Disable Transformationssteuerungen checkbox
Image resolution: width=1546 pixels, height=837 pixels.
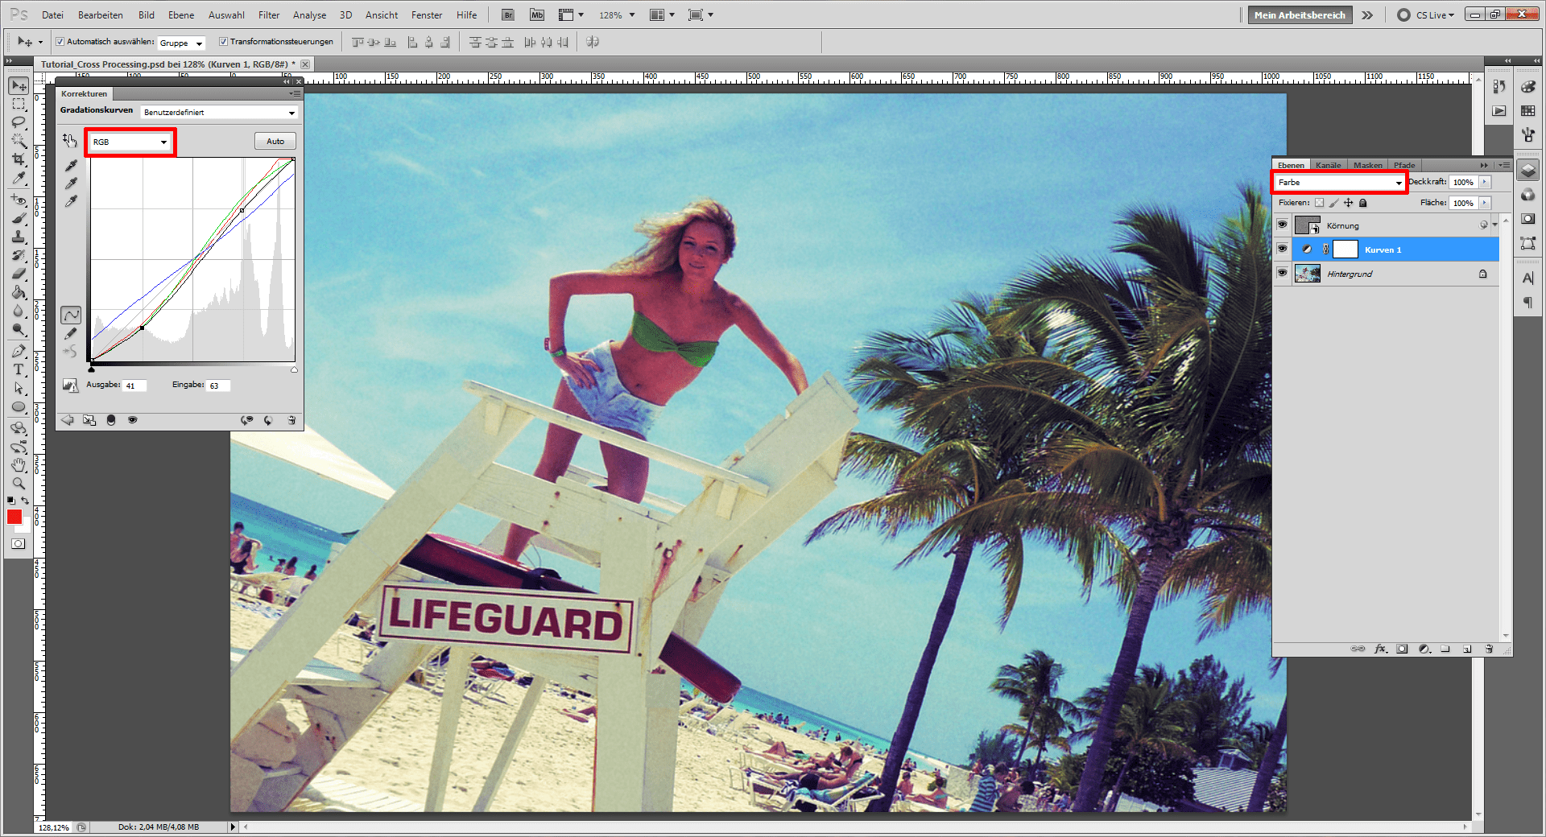223,42
